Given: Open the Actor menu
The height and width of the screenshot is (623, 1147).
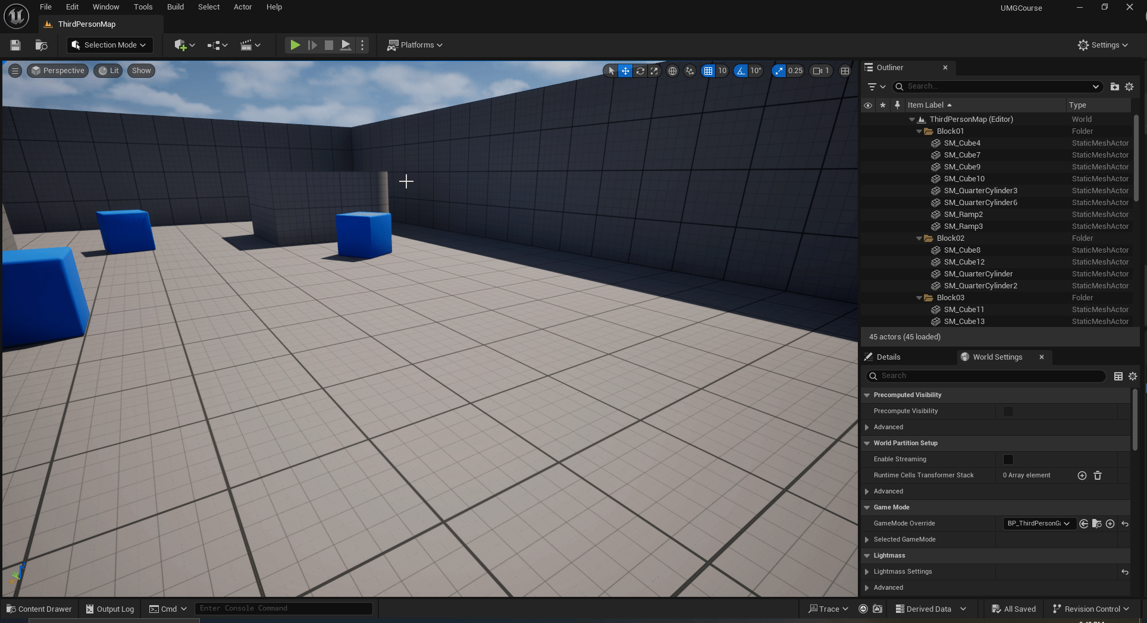Looking at the screenshot, I should point(243,7).
